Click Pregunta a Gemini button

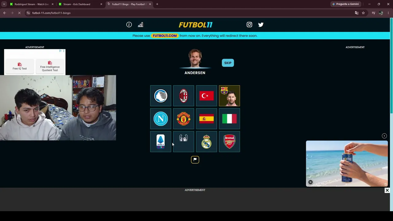345,4
